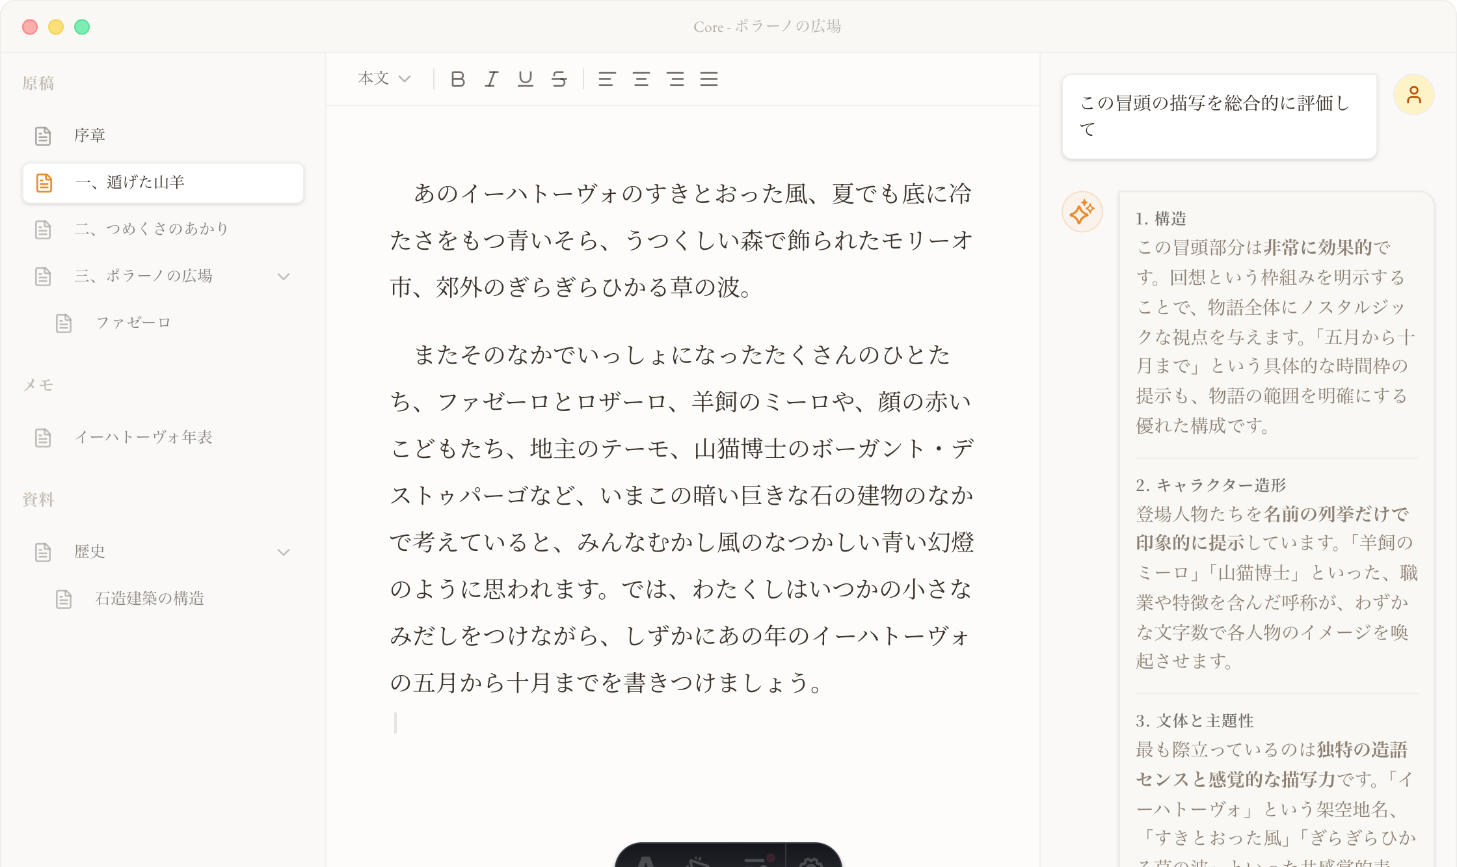Justify the text alignment
The image size is (1457, 867).
(710, 79)
